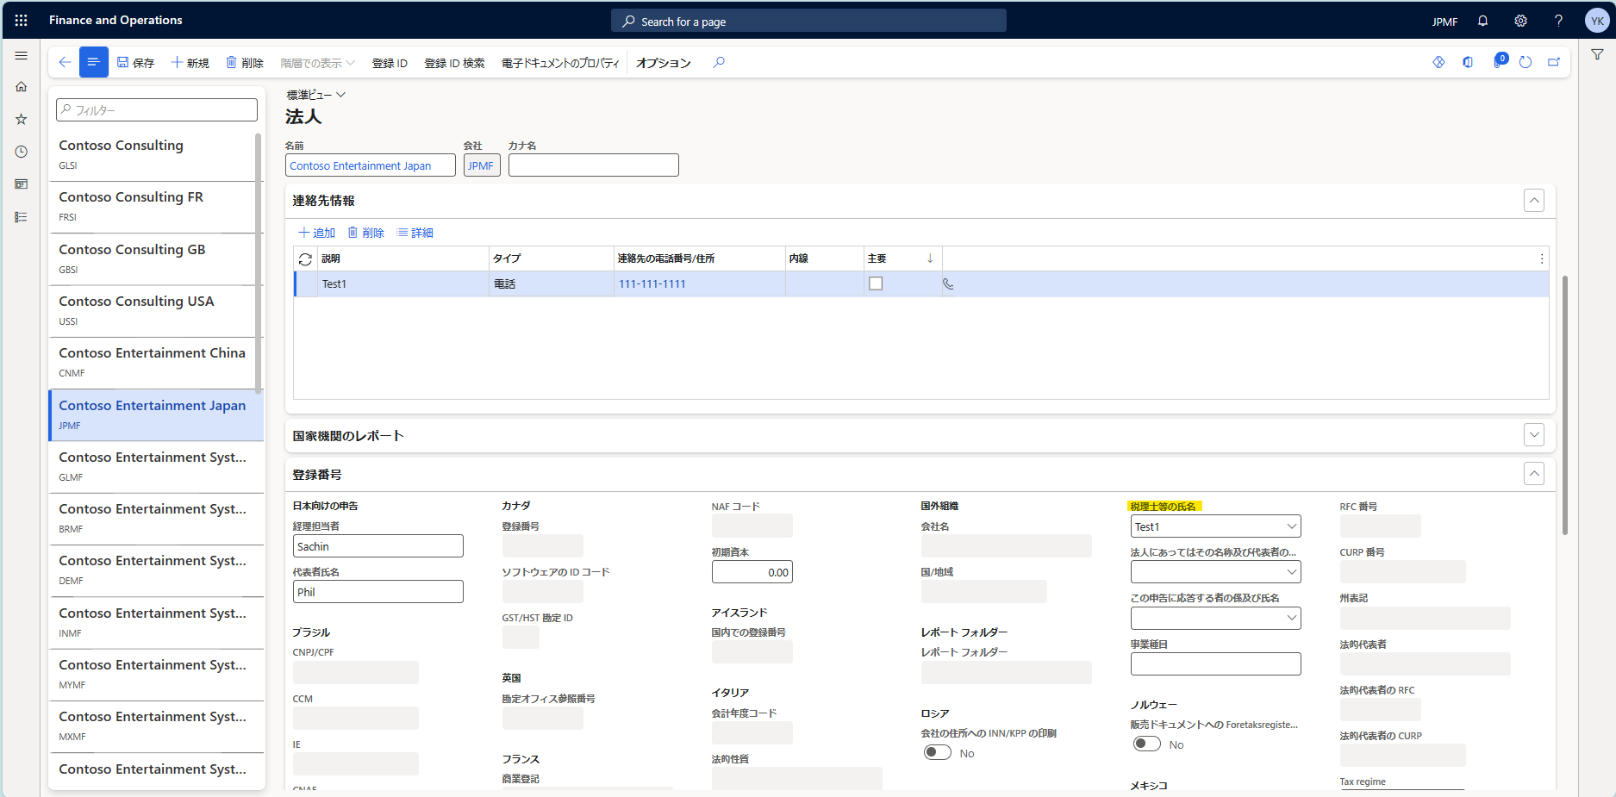Open the 階層での表示 dropdown
This screenshot has height=797, width=1616.
(317, 63)
